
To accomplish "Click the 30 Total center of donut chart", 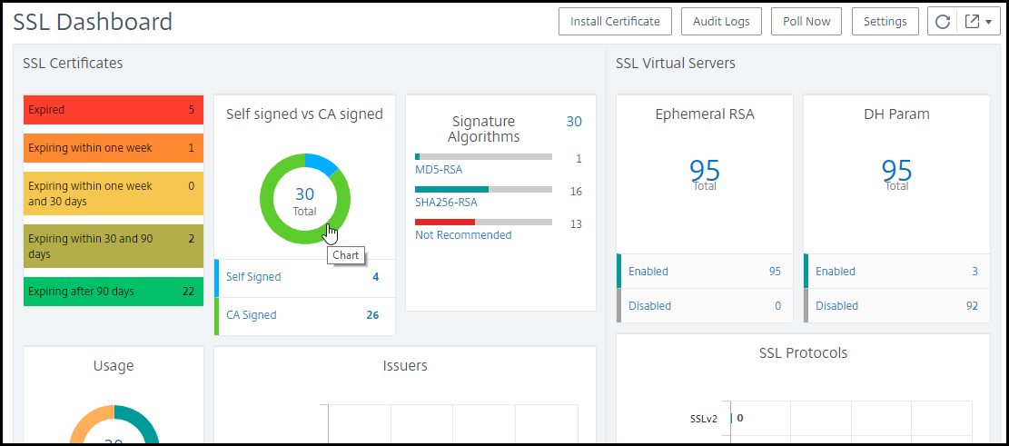I will point(305,201).
